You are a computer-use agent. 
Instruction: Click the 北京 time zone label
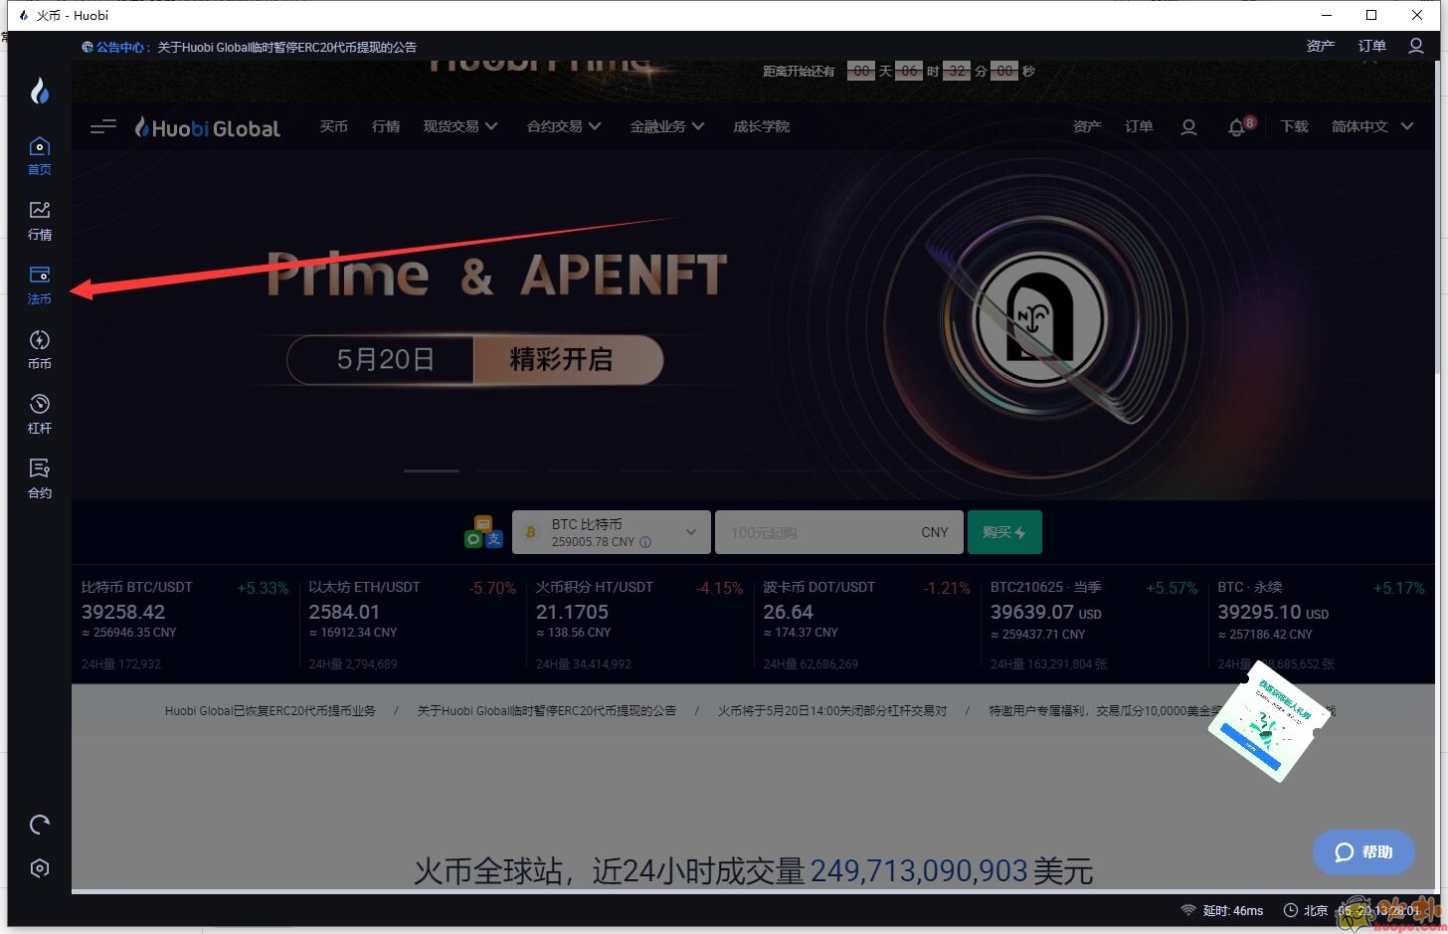[x=1316, y=910]
